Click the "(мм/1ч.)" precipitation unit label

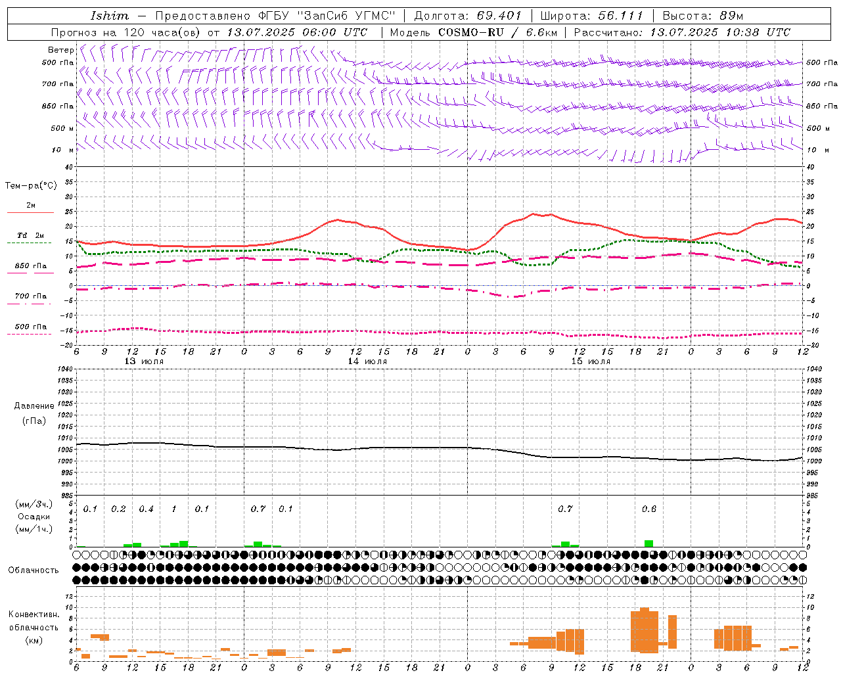[34, 529]
